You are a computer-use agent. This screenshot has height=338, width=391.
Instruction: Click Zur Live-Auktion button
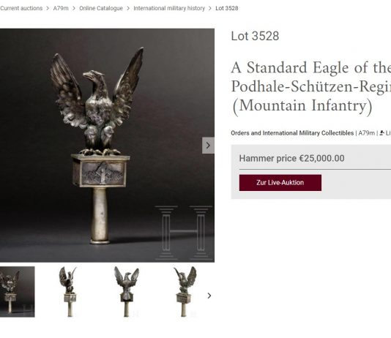[x=280, y=183]
